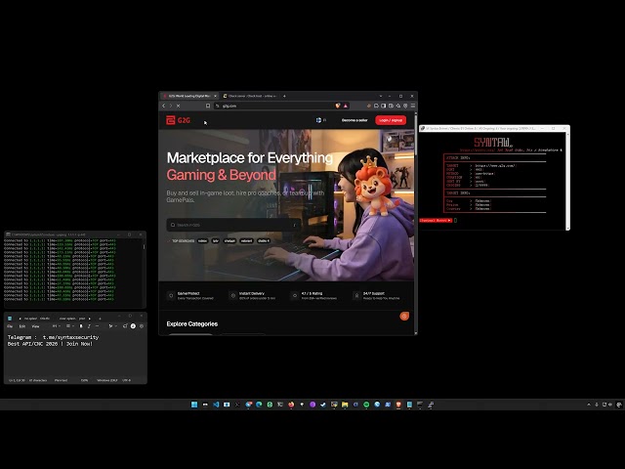Viewport: 625px width, 469px height.
Task: Click the SYNTAX terminal window scrollbar
Action: click(x=567, y=181)
